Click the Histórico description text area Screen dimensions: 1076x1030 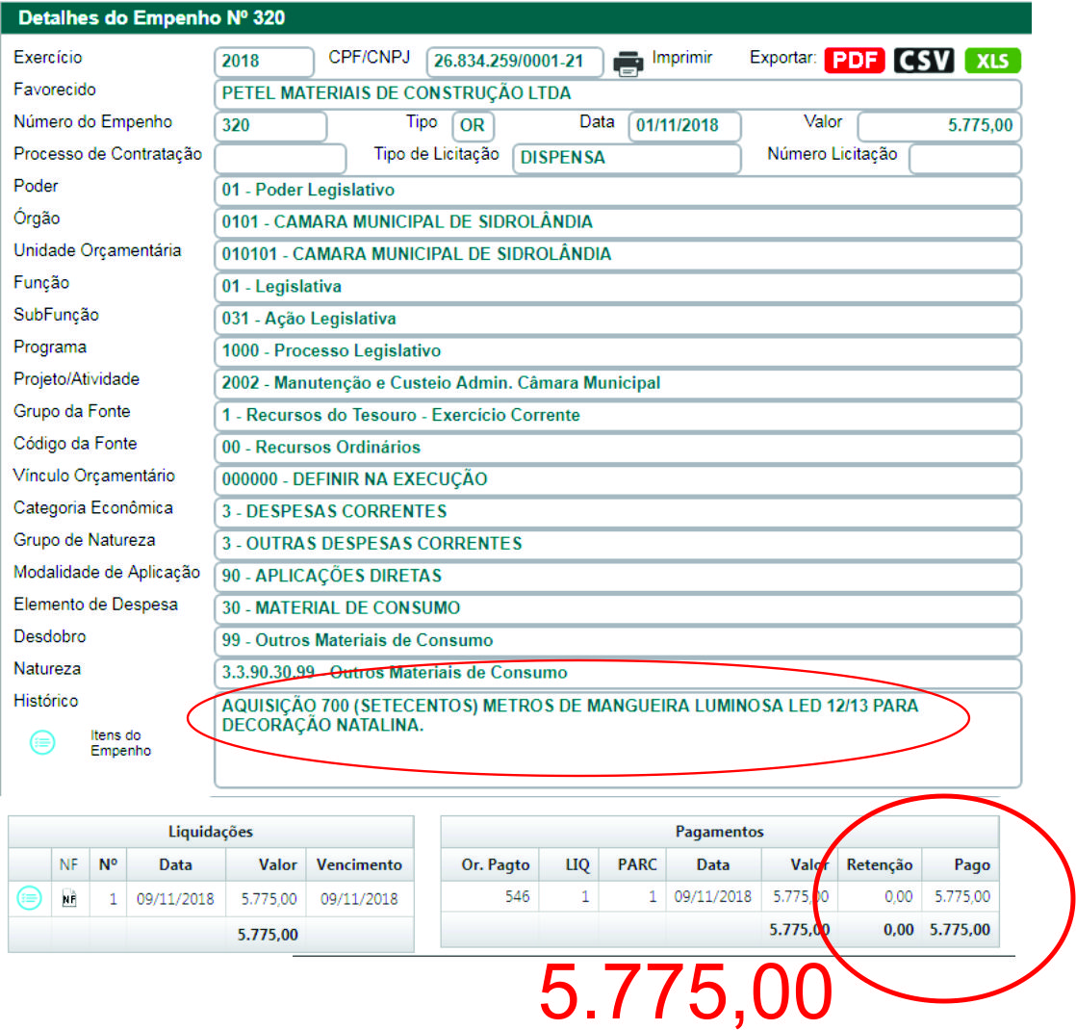616,739
